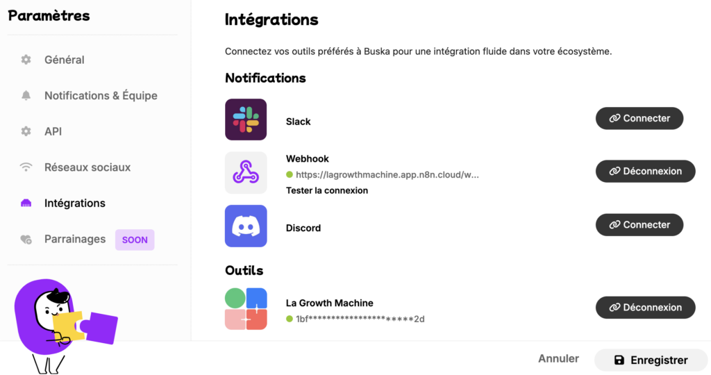Click the bell icon for Notifications & Équipe
The width and height of the screenshot is (711, 375).
click(26, 96)
